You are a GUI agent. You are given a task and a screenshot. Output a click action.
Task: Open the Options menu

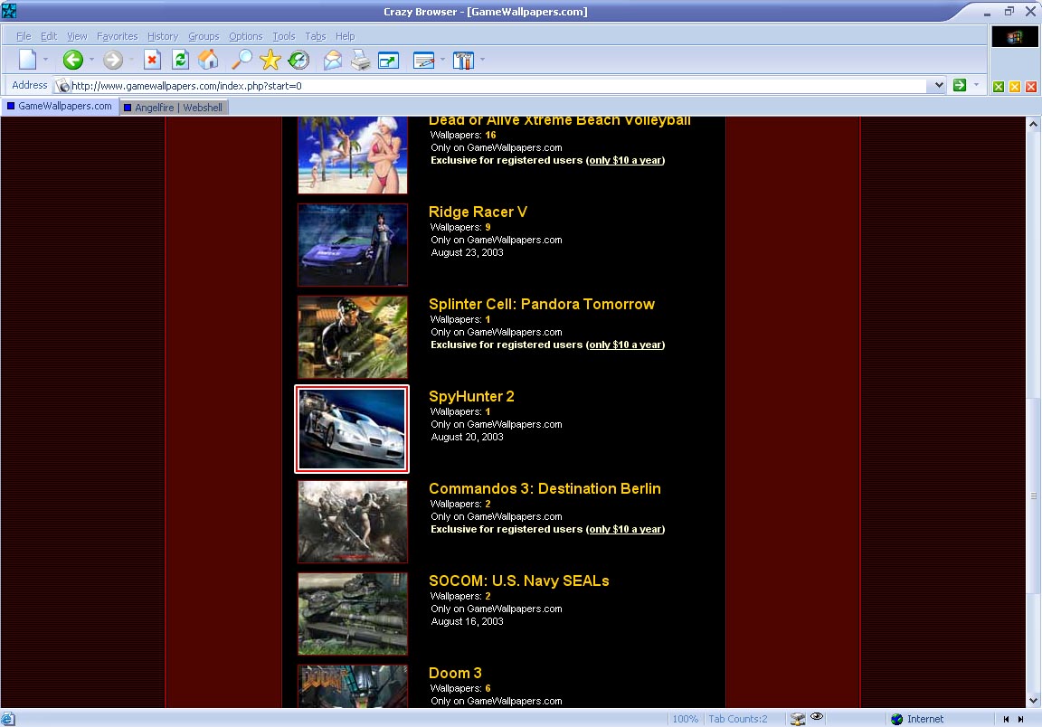[x=246, y=36]
